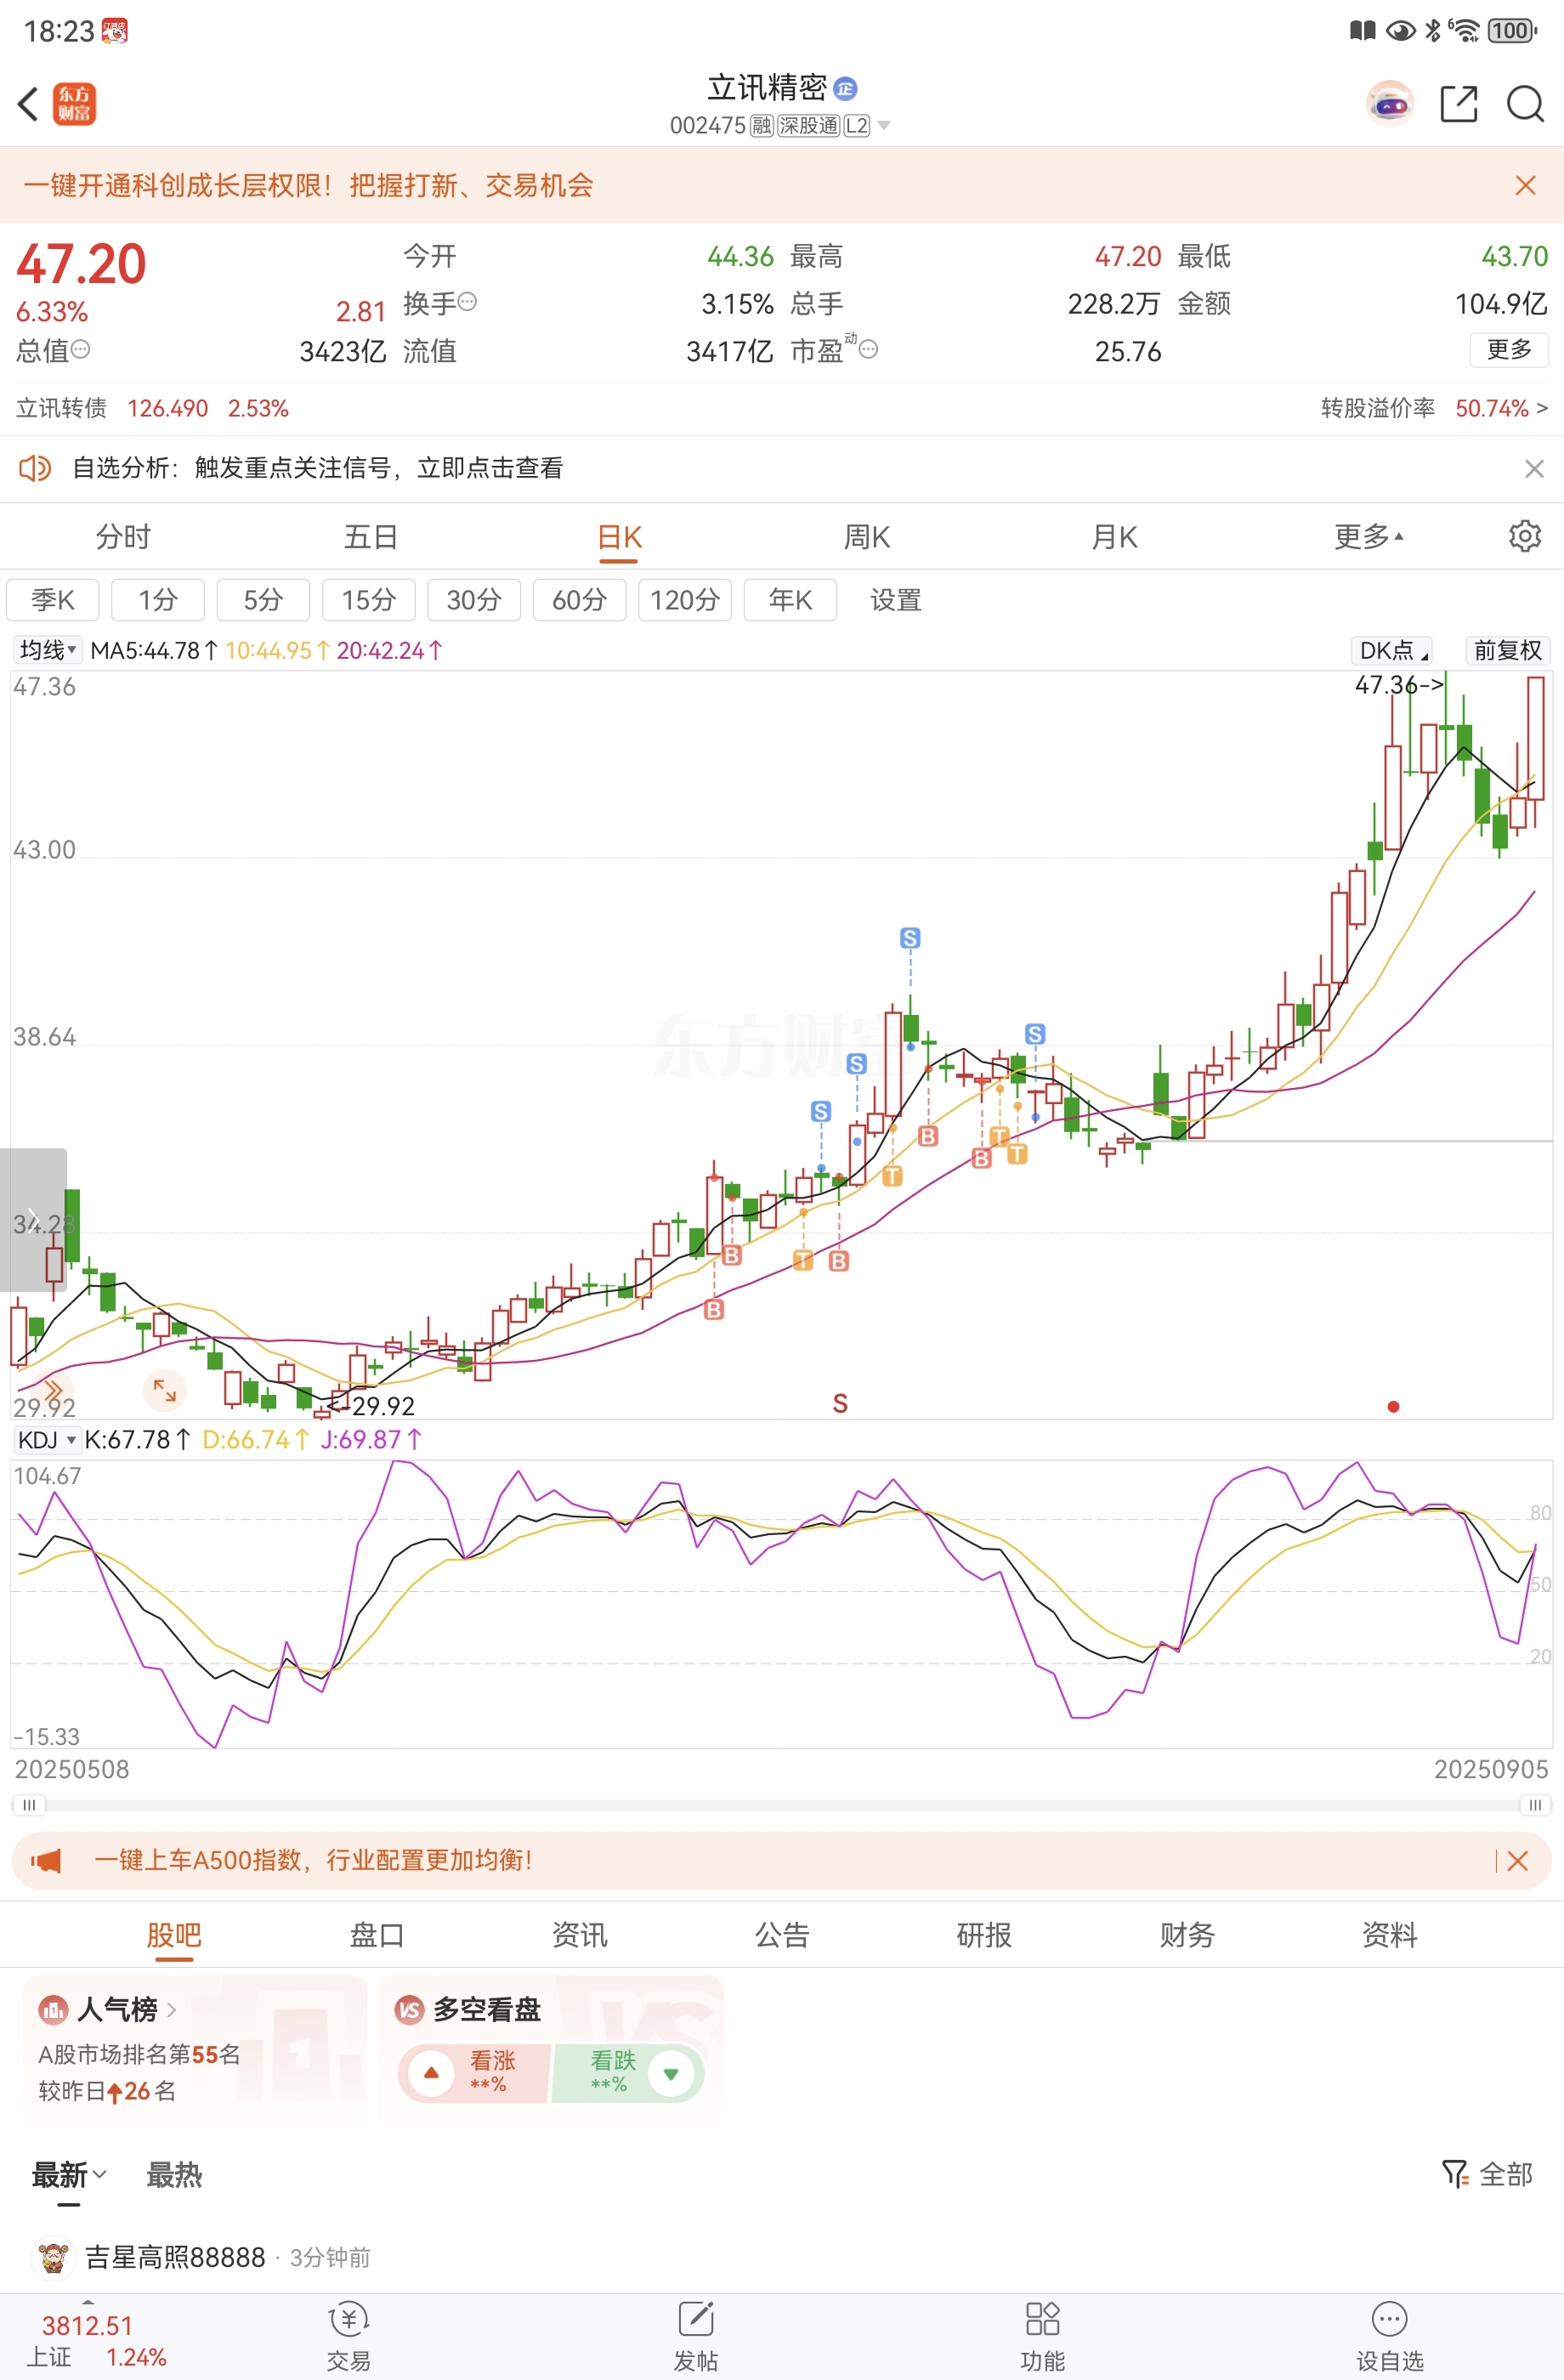Toggle 前复权 adjustment button
This screenshot has height=2380, width=1564.
pyautogui.click(x=1507, y=650)
